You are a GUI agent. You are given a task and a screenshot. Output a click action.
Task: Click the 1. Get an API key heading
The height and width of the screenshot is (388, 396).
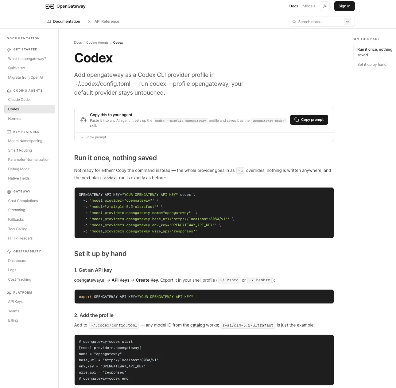(93, 270)
